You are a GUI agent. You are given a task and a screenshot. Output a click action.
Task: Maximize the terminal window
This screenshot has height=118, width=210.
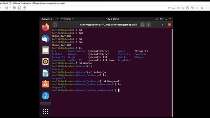point(162,25)
